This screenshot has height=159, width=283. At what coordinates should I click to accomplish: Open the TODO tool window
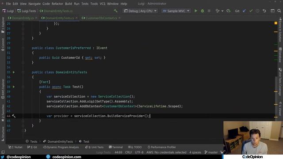tap(135, 147)
